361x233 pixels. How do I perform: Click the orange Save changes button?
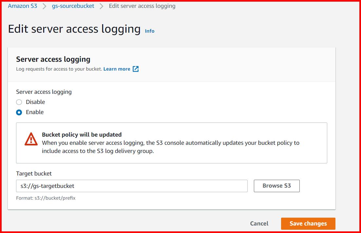click(308, 224)
